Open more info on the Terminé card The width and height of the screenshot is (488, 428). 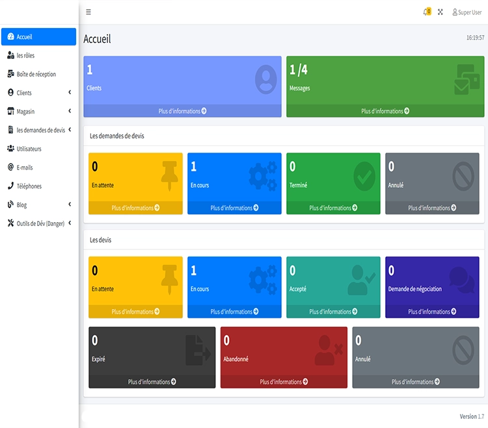pos(333,208)
